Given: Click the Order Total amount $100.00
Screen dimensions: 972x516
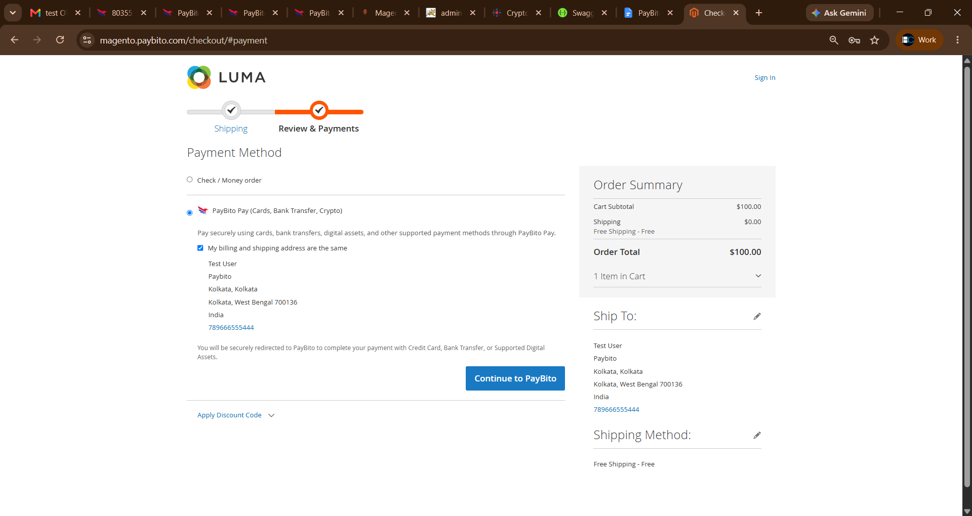Looking at the screenshot, I should [745, 252].
